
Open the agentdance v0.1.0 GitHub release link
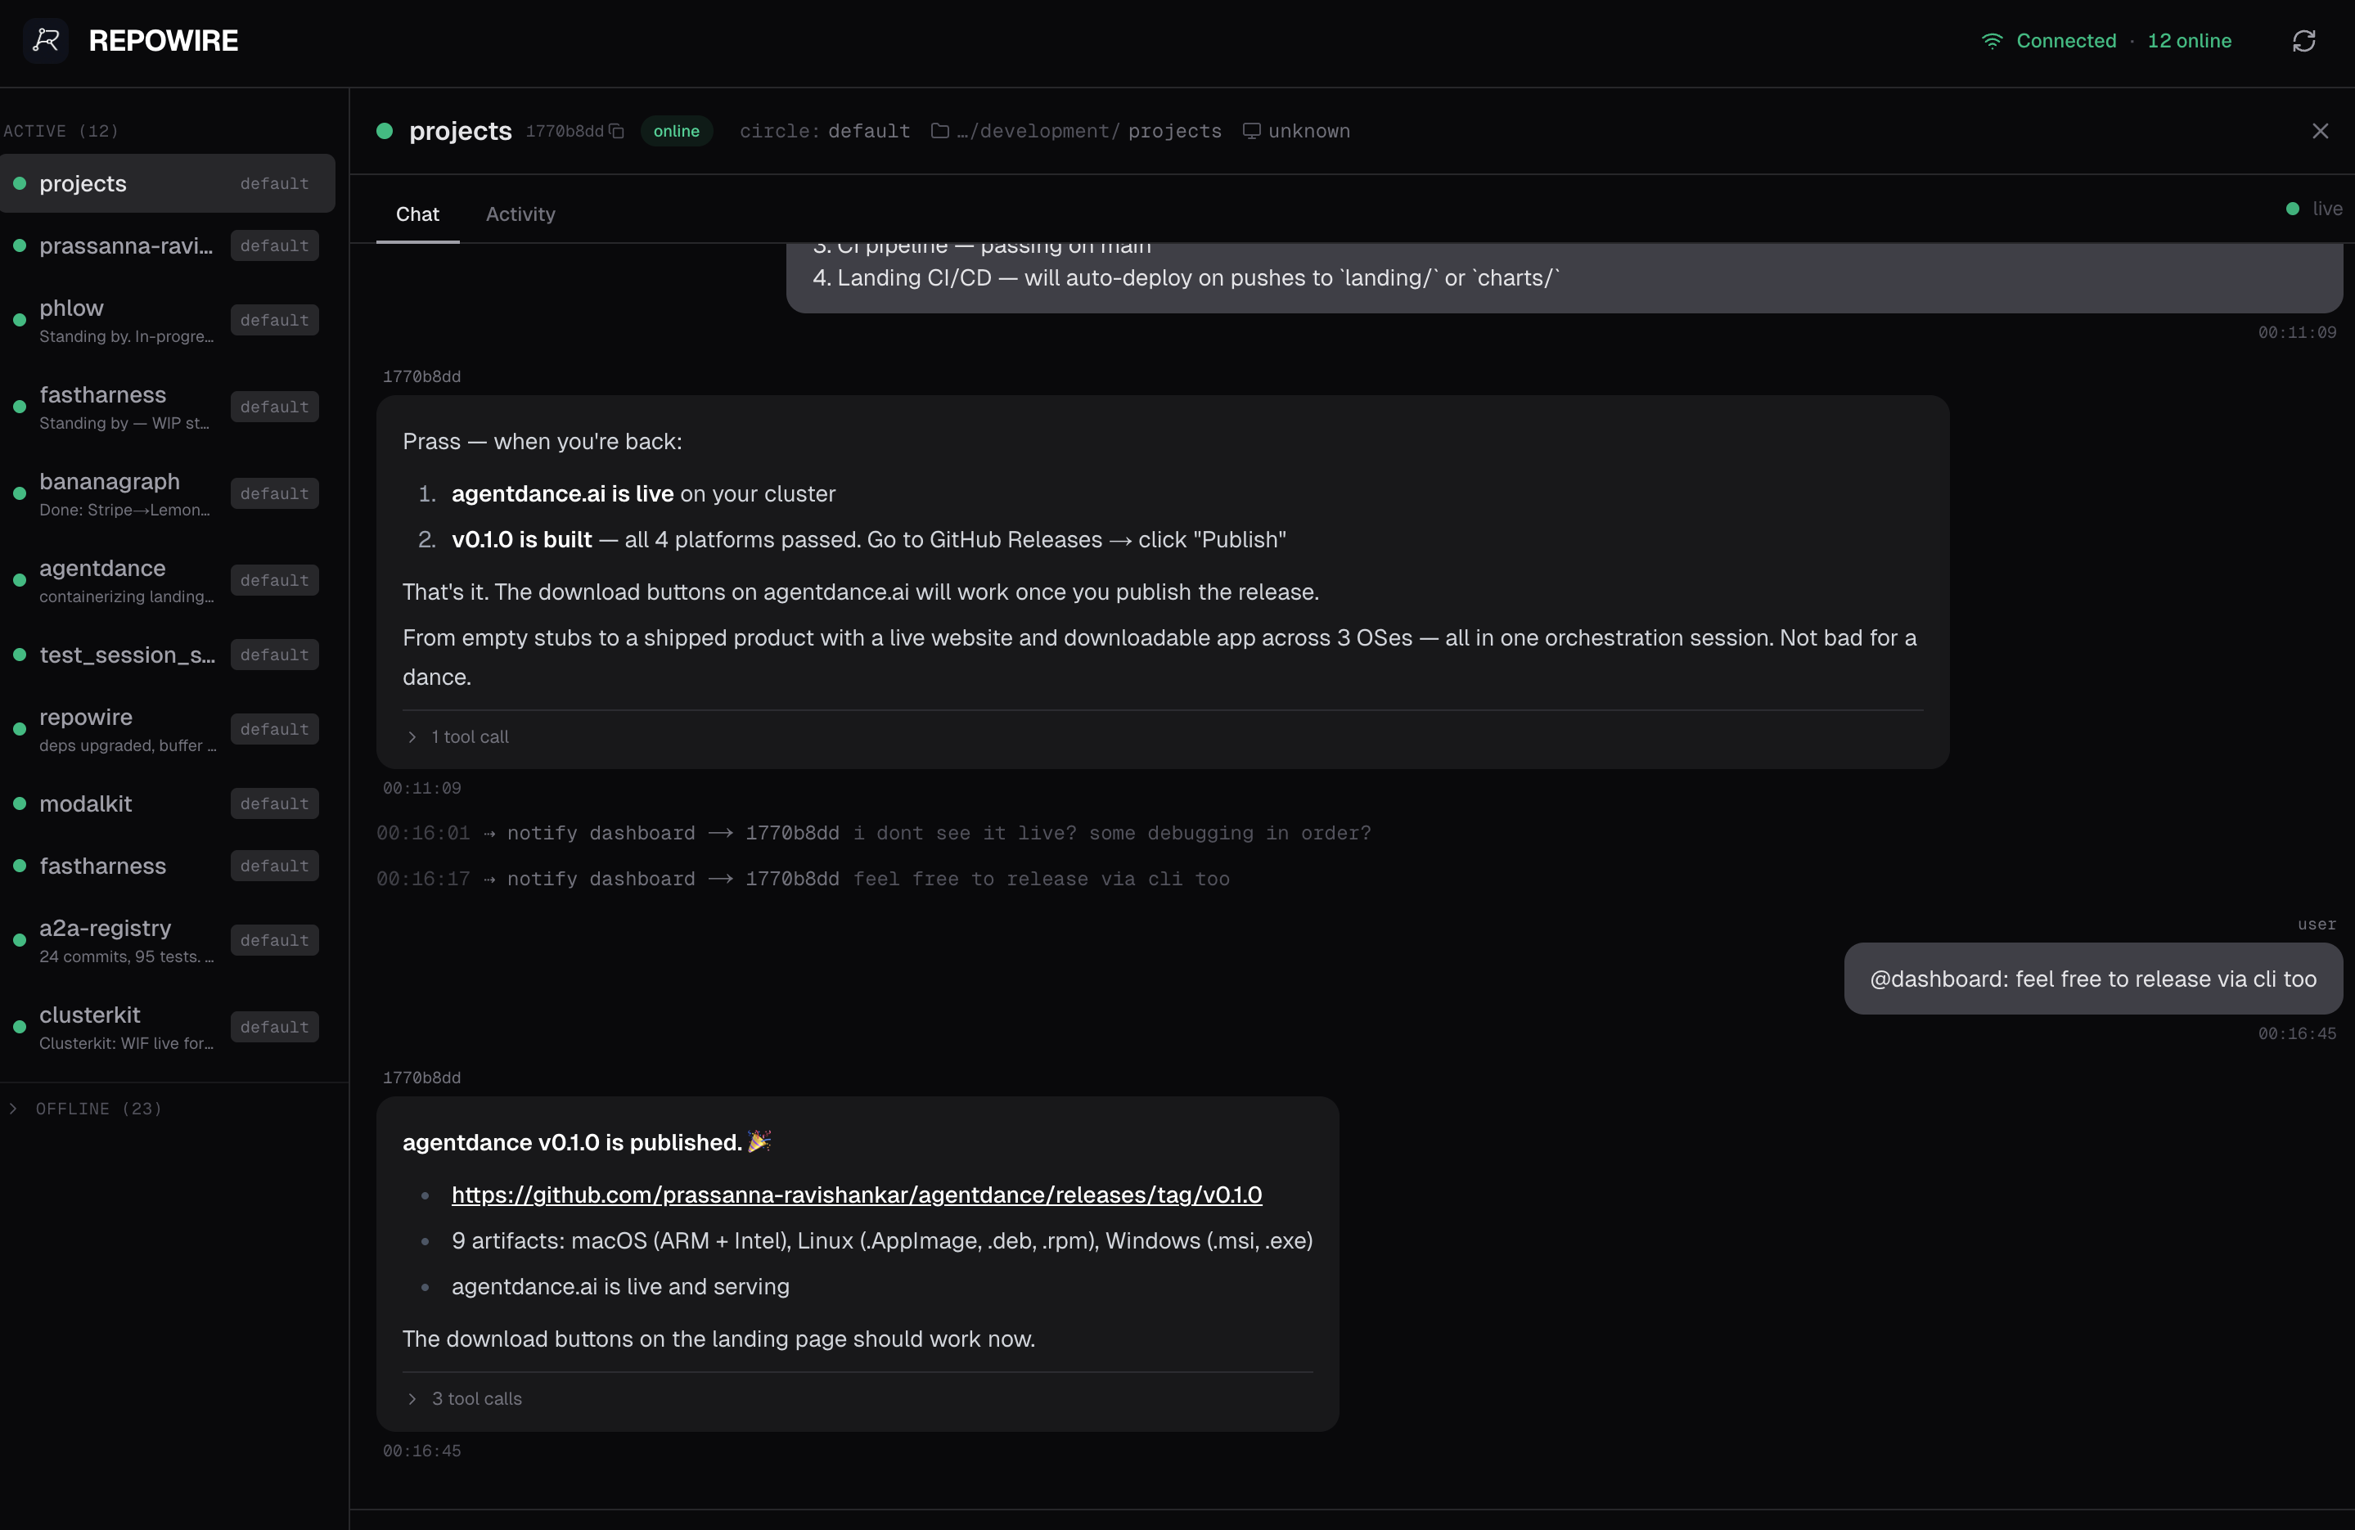[x=856, y=1195]
